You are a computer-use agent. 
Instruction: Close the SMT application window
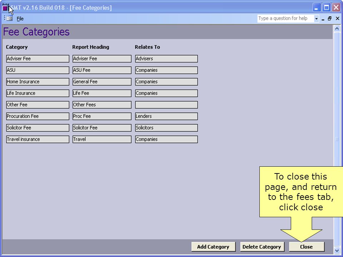[x=336, y=8]
